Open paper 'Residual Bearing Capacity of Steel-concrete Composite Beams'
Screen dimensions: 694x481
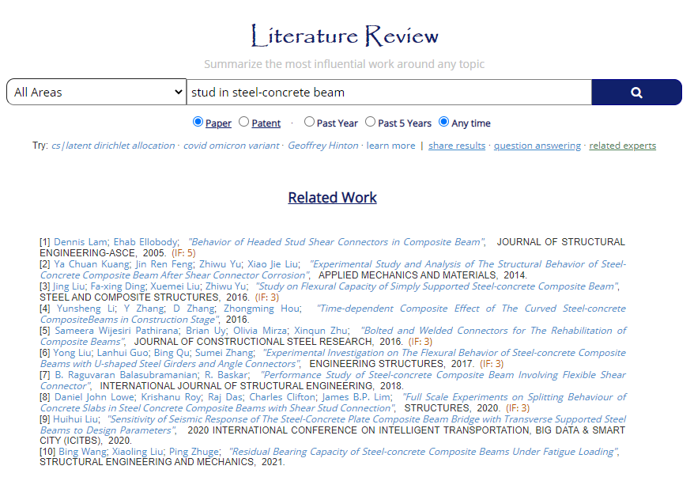pyautogui.click(x=423, y=452)
